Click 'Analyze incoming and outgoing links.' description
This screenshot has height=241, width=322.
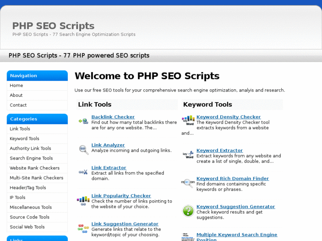(x=132, y=150)
